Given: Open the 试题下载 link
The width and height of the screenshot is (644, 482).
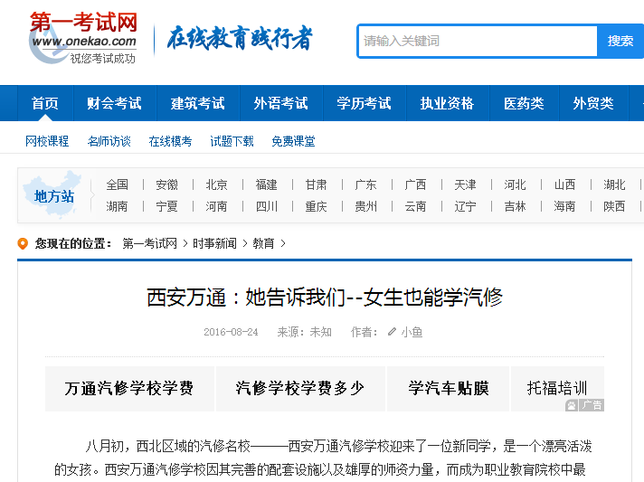Looking at the screenshot, I should 232,141.
